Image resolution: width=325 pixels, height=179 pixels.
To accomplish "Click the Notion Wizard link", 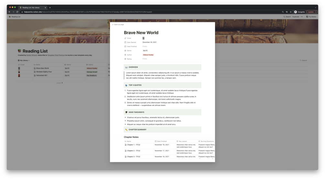I will click(x=31, y=55).
